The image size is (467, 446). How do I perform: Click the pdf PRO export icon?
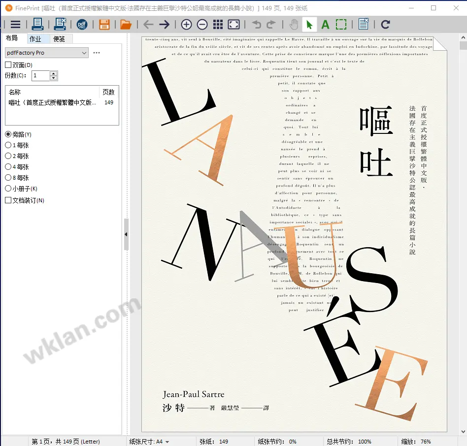point(82,25)
